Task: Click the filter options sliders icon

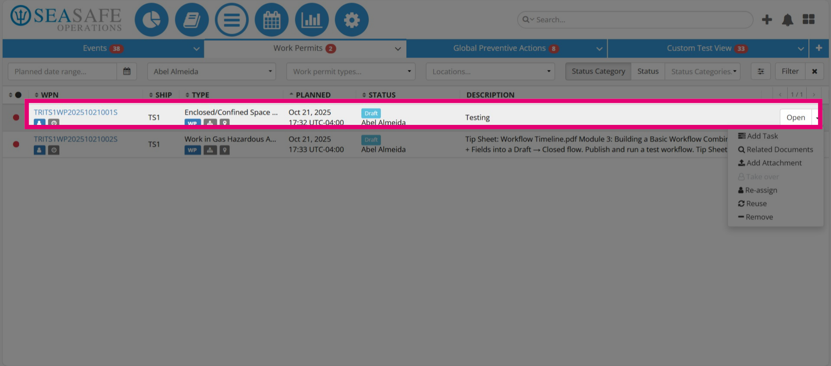Action: pyautogui.click(x=760, y=71)
